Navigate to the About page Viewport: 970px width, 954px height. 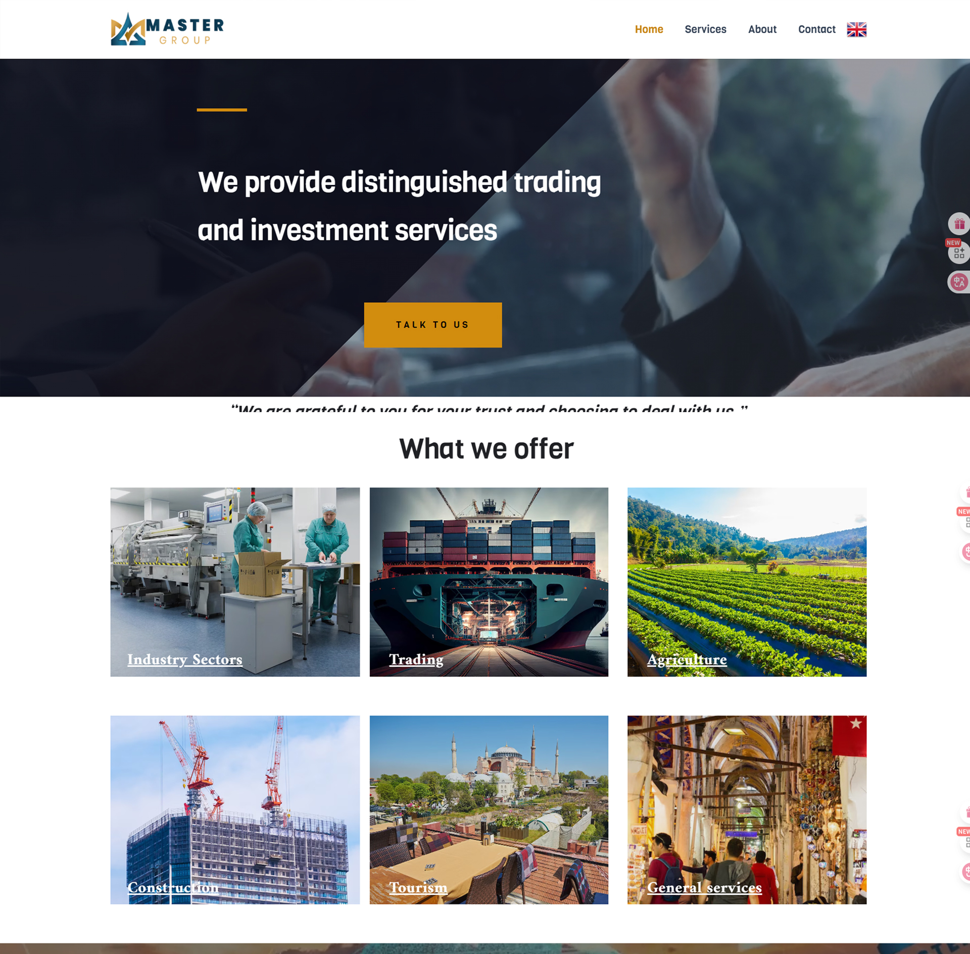pyautogui.click(x=762, y=29)
